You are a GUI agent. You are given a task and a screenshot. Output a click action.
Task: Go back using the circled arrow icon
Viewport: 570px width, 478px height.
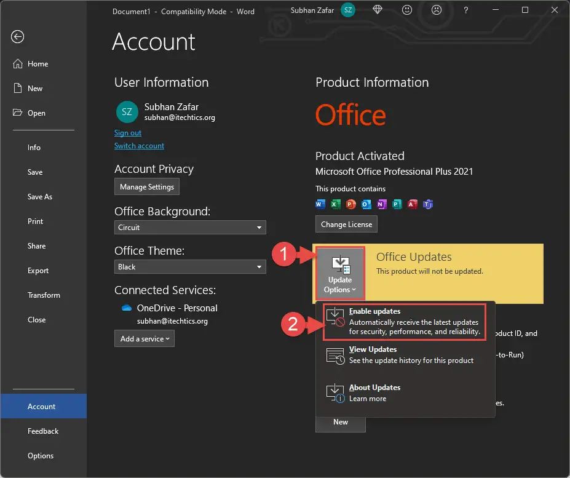pyautogui.click(x=17, y=37)
